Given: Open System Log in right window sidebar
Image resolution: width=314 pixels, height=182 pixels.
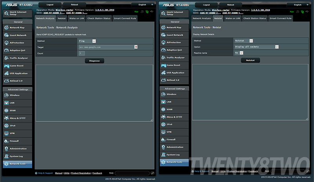Looking at the screenshot, I should [x=174, y=155].
